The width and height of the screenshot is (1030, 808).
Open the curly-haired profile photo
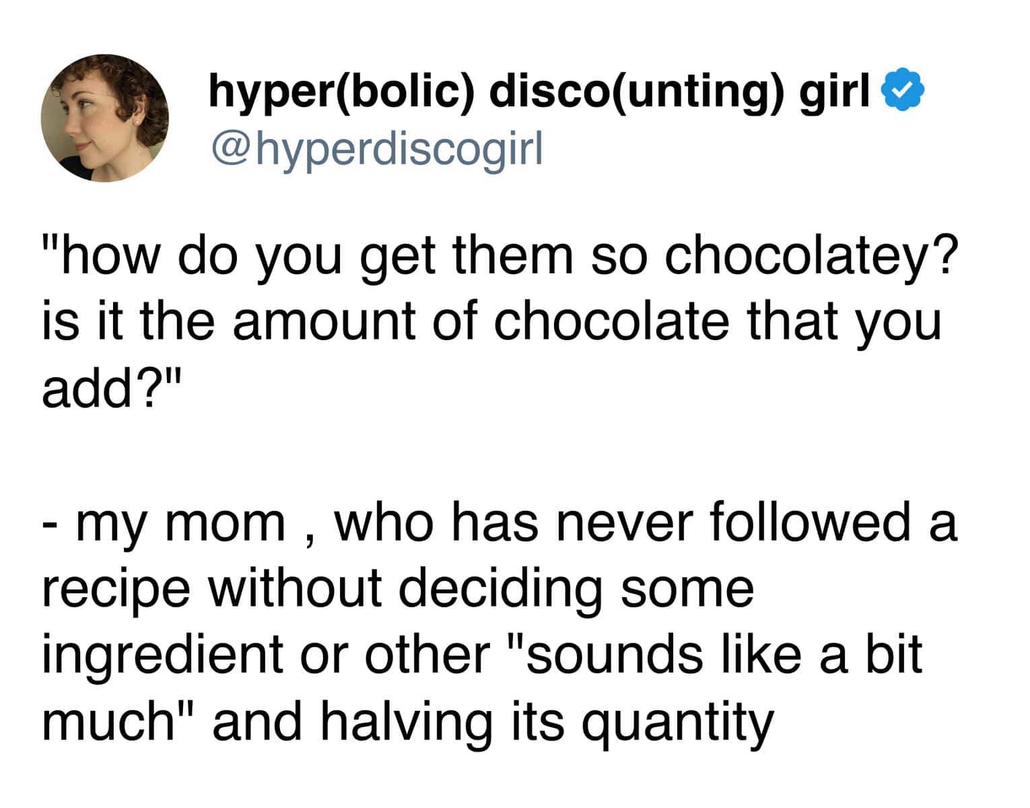click(x=105, y=119)
